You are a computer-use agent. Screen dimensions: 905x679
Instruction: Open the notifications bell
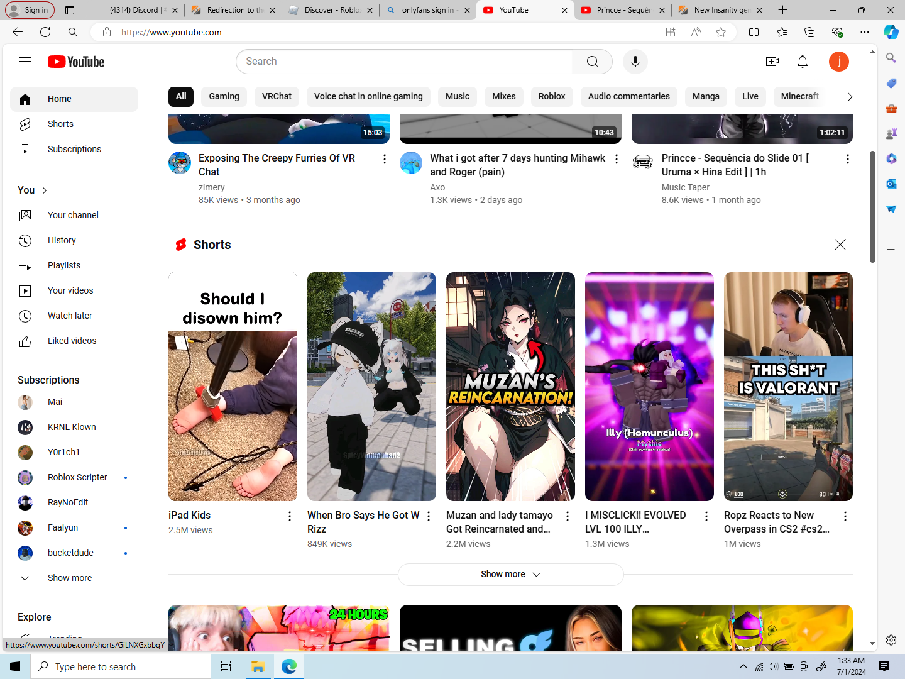[803, 62]
